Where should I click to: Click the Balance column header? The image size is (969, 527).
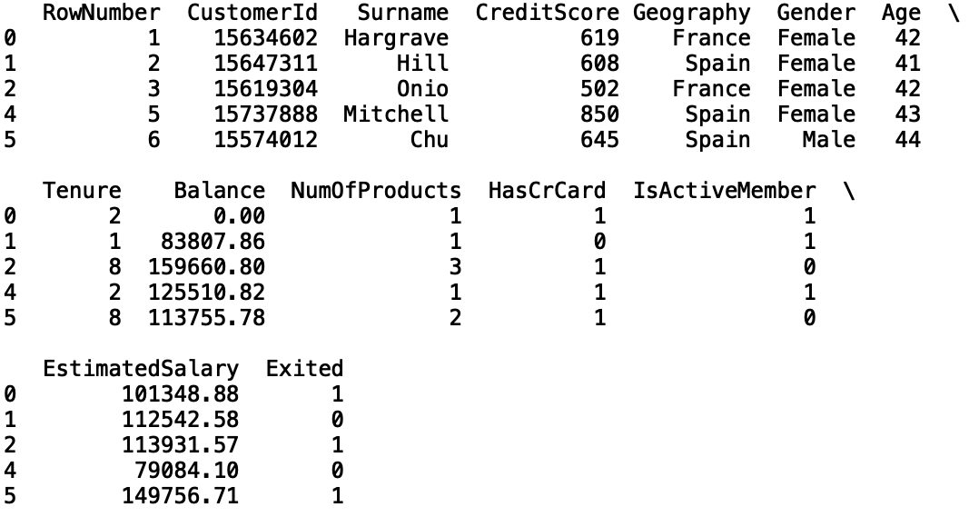pos(220,191)
